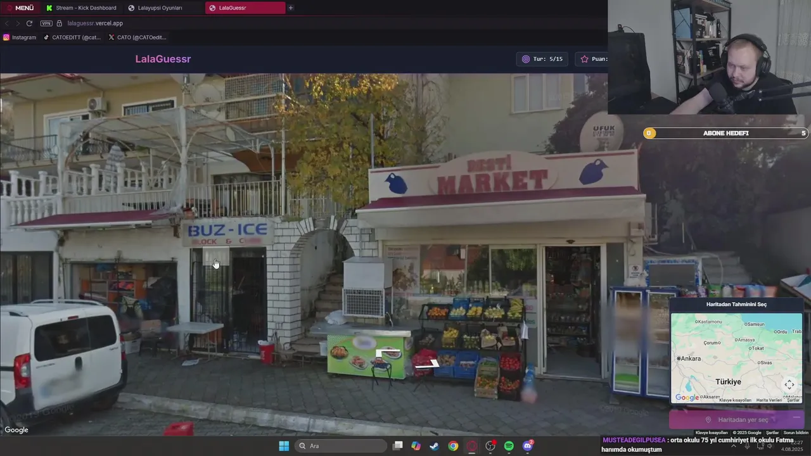
Task: Click Amasya on the guess map
Action: (x=745, y=340)
